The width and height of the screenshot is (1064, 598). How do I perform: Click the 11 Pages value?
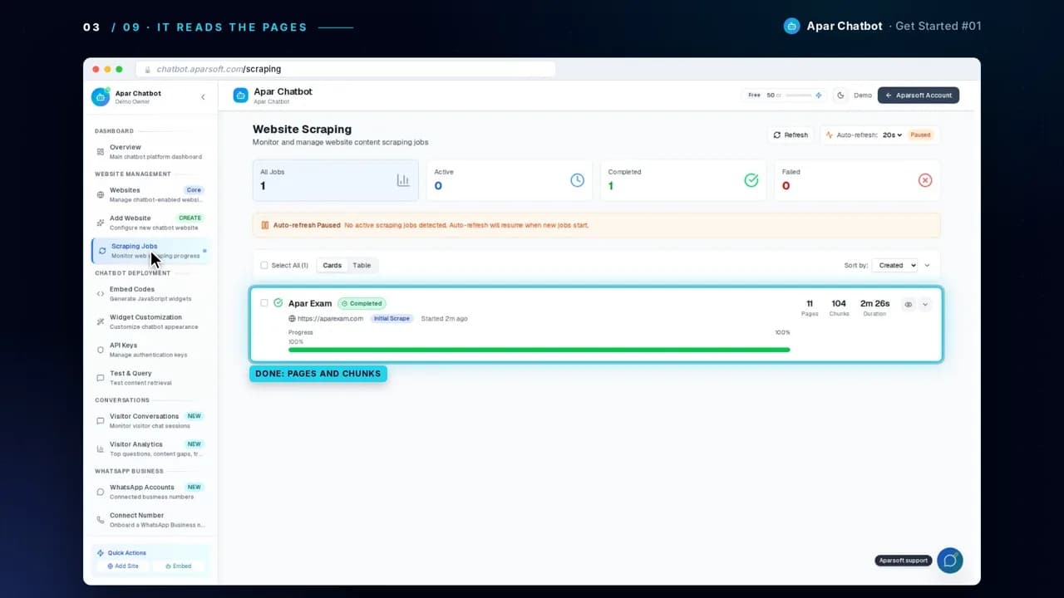point(810,304)
